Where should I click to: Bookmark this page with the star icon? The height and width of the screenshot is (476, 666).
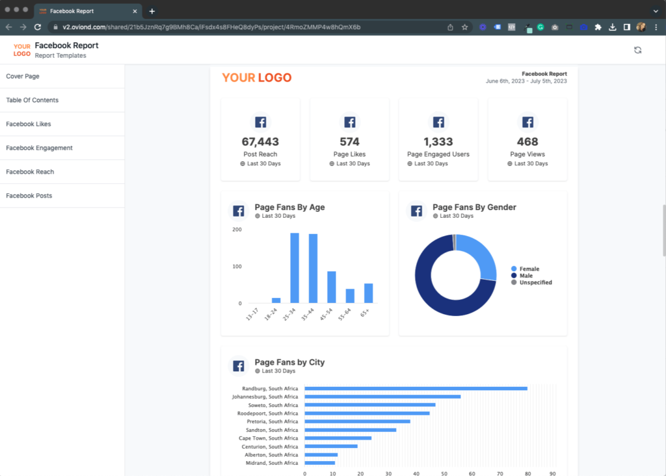tap(464, 27)
